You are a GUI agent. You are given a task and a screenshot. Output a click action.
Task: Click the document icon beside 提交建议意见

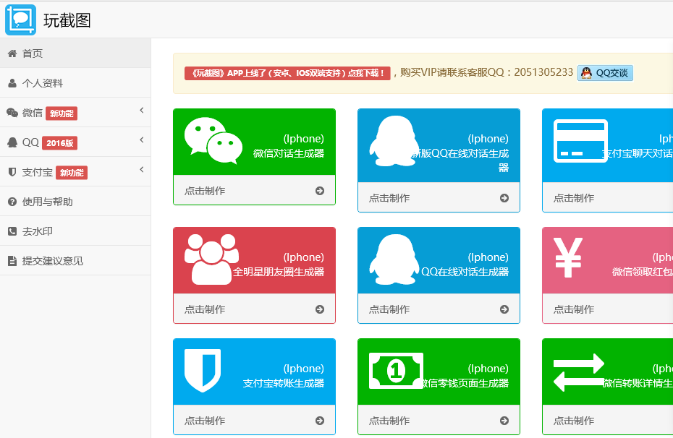tap(12, 261)
